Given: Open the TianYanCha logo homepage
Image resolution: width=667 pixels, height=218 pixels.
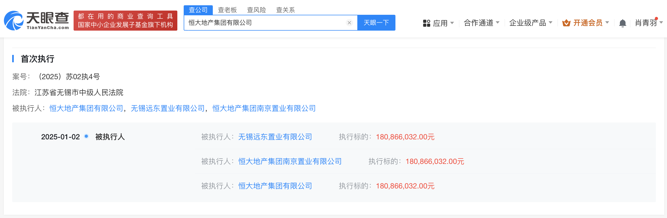Looking at the screenshot, I should click(36, 21).
